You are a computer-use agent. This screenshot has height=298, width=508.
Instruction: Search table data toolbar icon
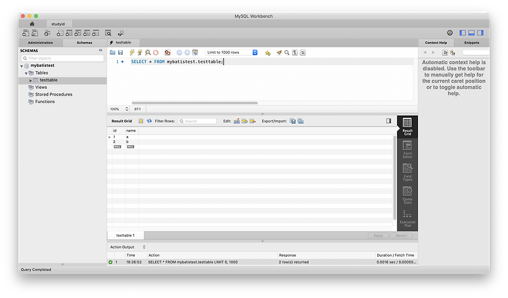(108, 33)
